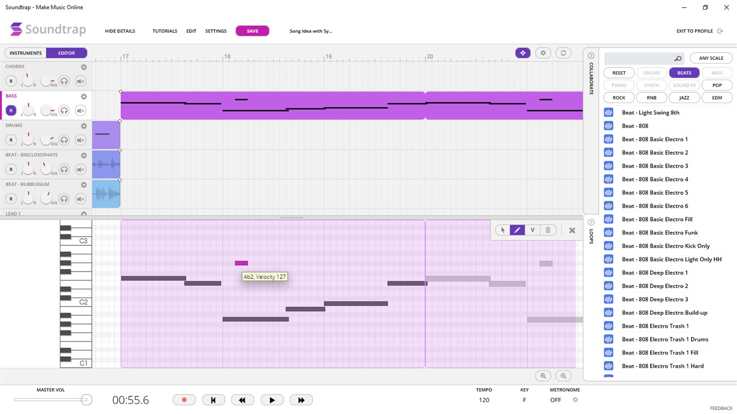The image size is (737, 414).
Task: Click the record button in the transport bar
Action: point(184,400)
